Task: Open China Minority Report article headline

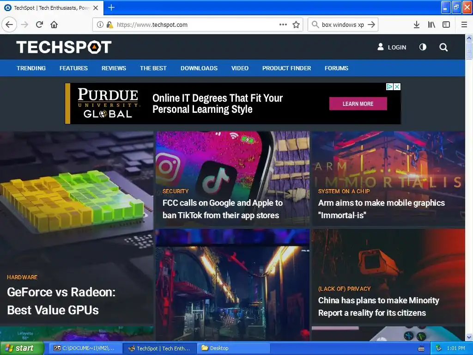Action: click(x=379, y=306)
